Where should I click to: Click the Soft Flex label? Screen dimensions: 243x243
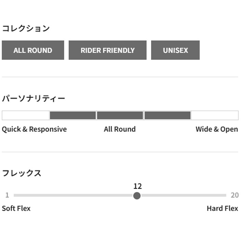[16, 208]
